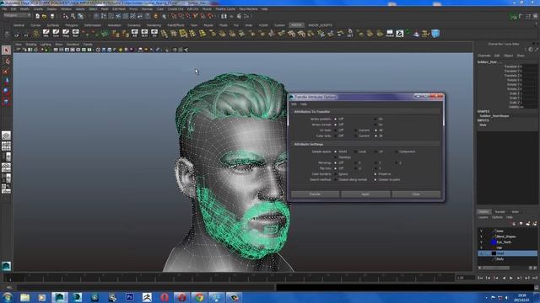Click the blue cube shelf icon
540x303 pixels.
pos(435,34)
